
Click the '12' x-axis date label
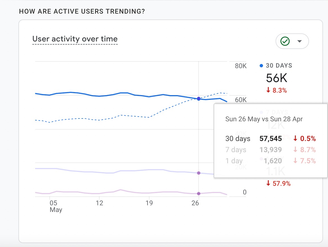99,203
